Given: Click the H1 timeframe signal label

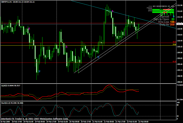Looking at the screenshot, I should point(169,6).
